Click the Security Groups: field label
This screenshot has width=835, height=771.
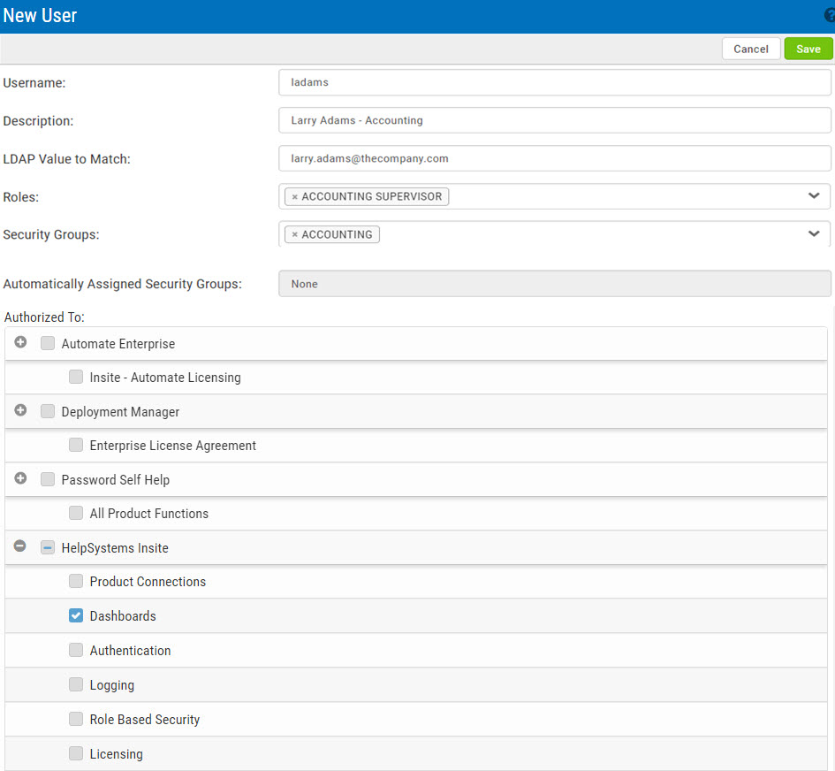[x=51, y=235]
